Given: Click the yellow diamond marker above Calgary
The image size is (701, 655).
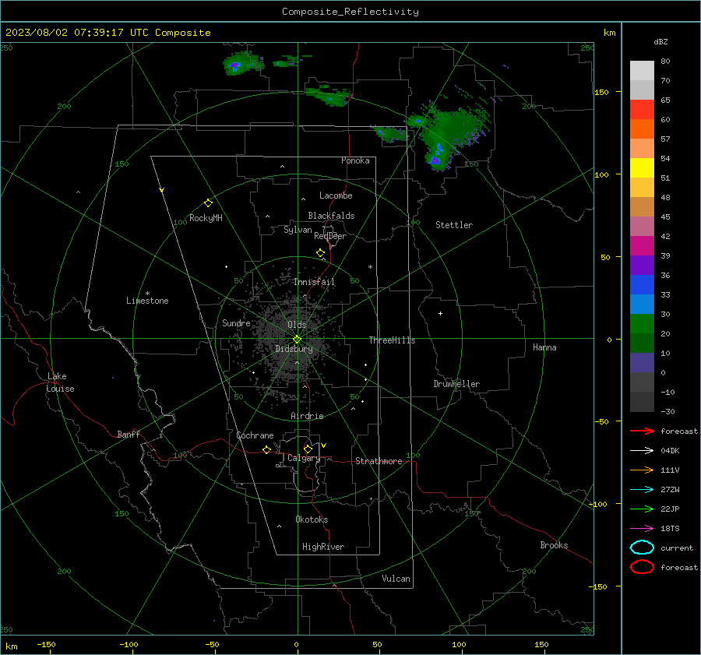Looking at the screenshot, I should tap(308, 449).
